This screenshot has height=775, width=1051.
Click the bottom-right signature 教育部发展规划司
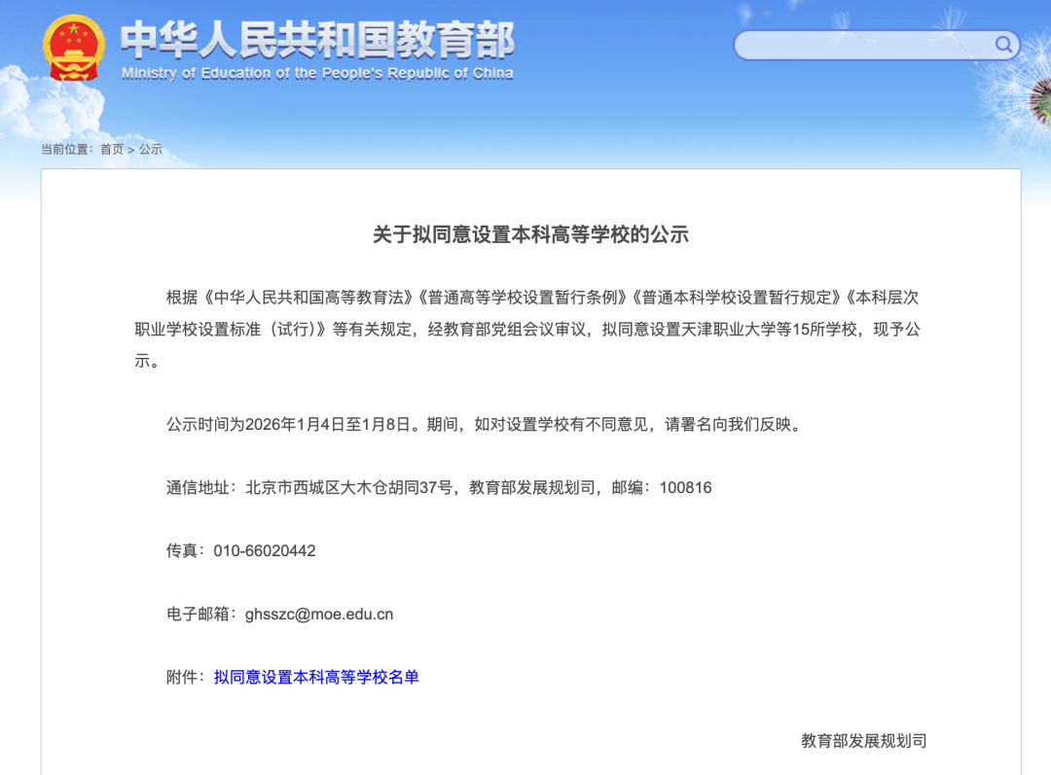click(863, 741)
